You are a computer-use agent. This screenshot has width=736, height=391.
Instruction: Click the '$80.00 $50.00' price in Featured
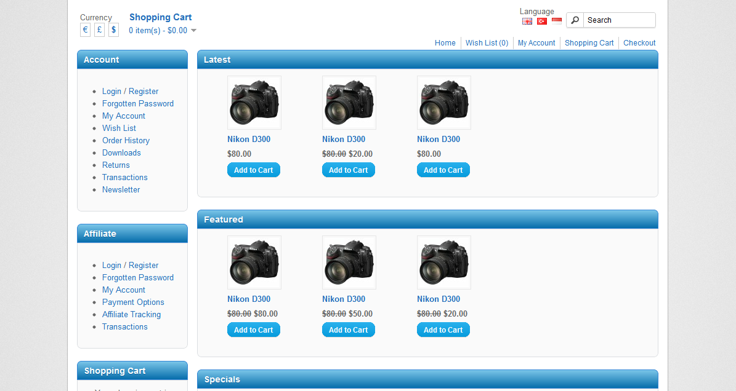(x=347, y=314)
